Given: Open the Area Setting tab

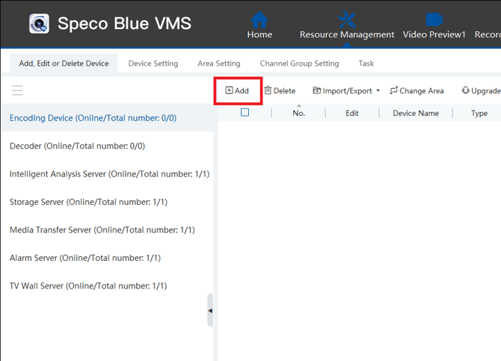Looking at the screenshot, I should click(219, 64).
